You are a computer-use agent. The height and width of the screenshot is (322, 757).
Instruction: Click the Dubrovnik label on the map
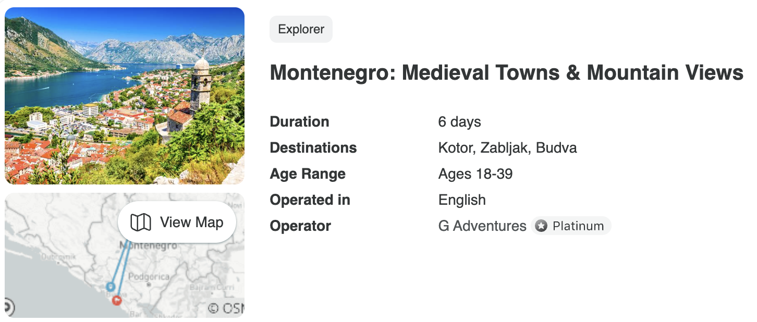[58, 256]
